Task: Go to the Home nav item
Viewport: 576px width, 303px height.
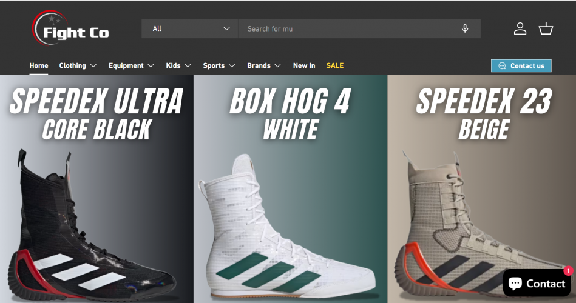Action: (x=39, y=65)
